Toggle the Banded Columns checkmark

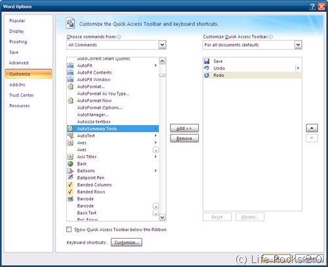coord(70,185)
